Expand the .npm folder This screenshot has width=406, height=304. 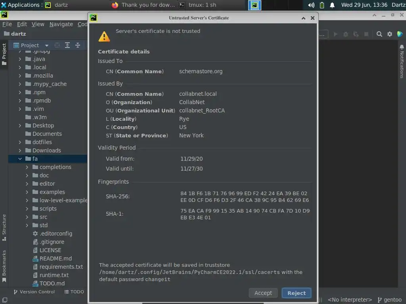(x=20, y=92)
